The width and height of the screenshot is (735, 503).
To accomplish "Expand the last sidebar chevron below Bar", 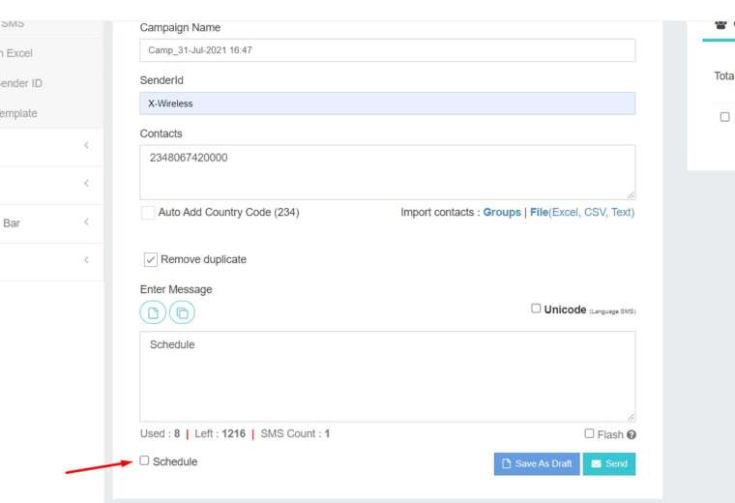I will pos(86,259).
